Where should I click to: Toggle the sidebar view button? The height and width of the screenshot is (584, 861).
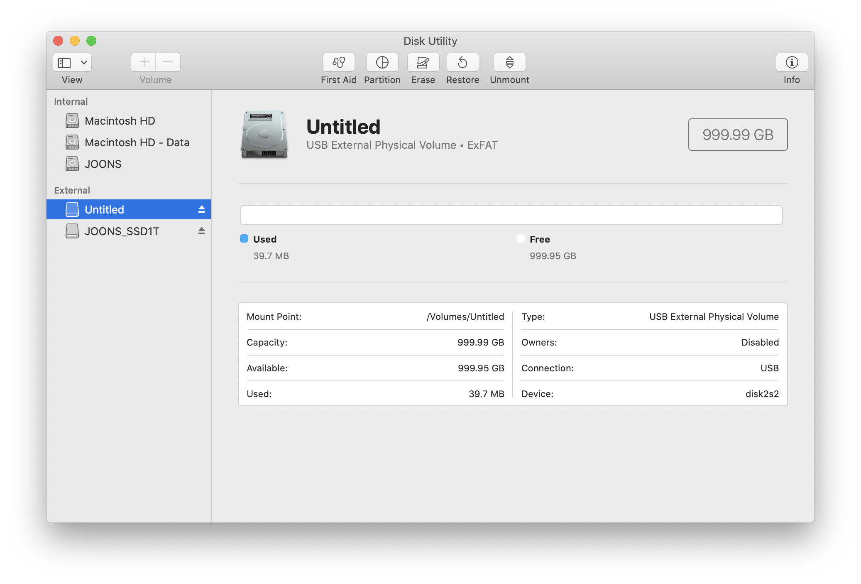pyautogui.click(x=64, y=62)
